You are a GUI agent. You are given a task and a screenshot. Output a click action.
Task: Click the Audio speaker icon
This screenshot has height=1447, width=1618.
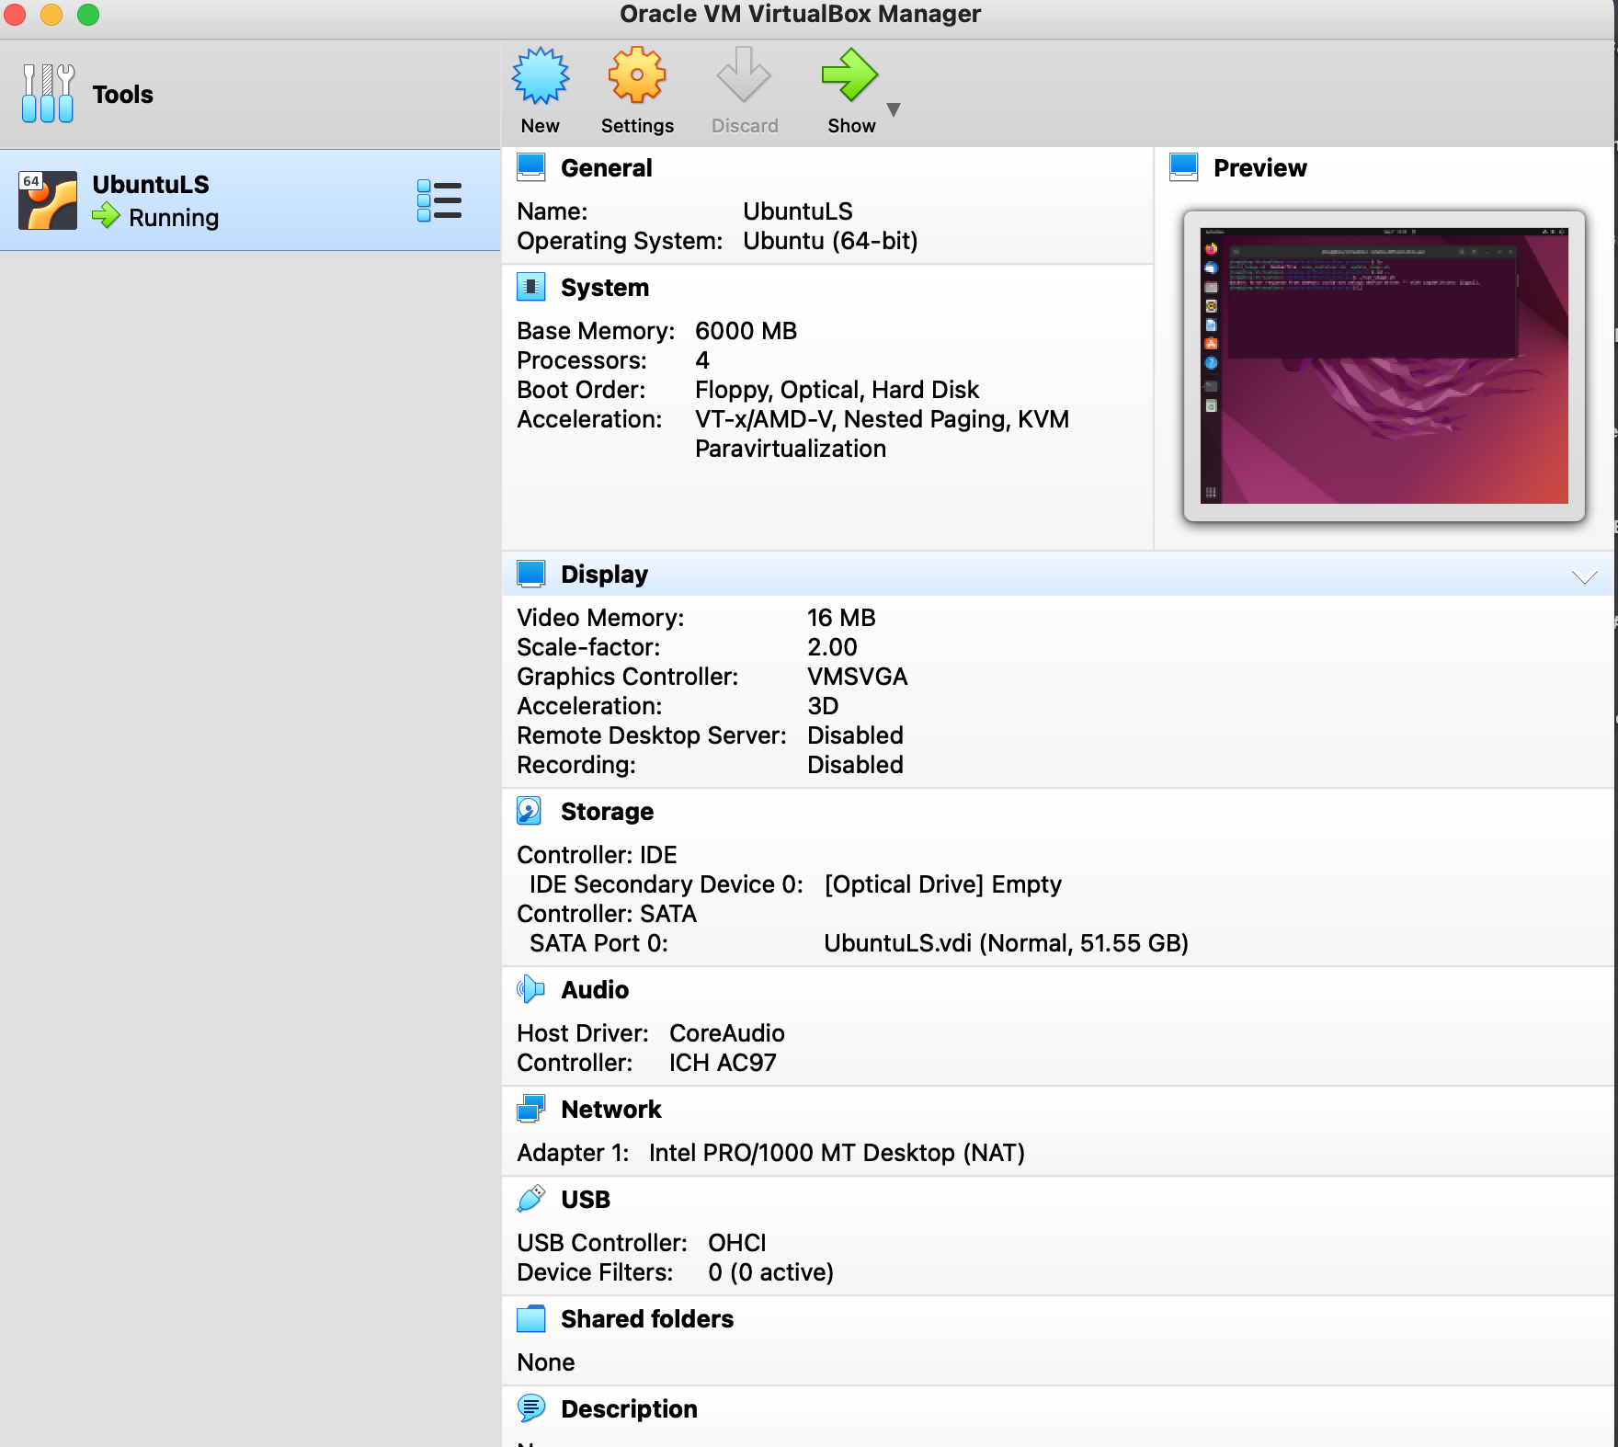click(532, 989)
